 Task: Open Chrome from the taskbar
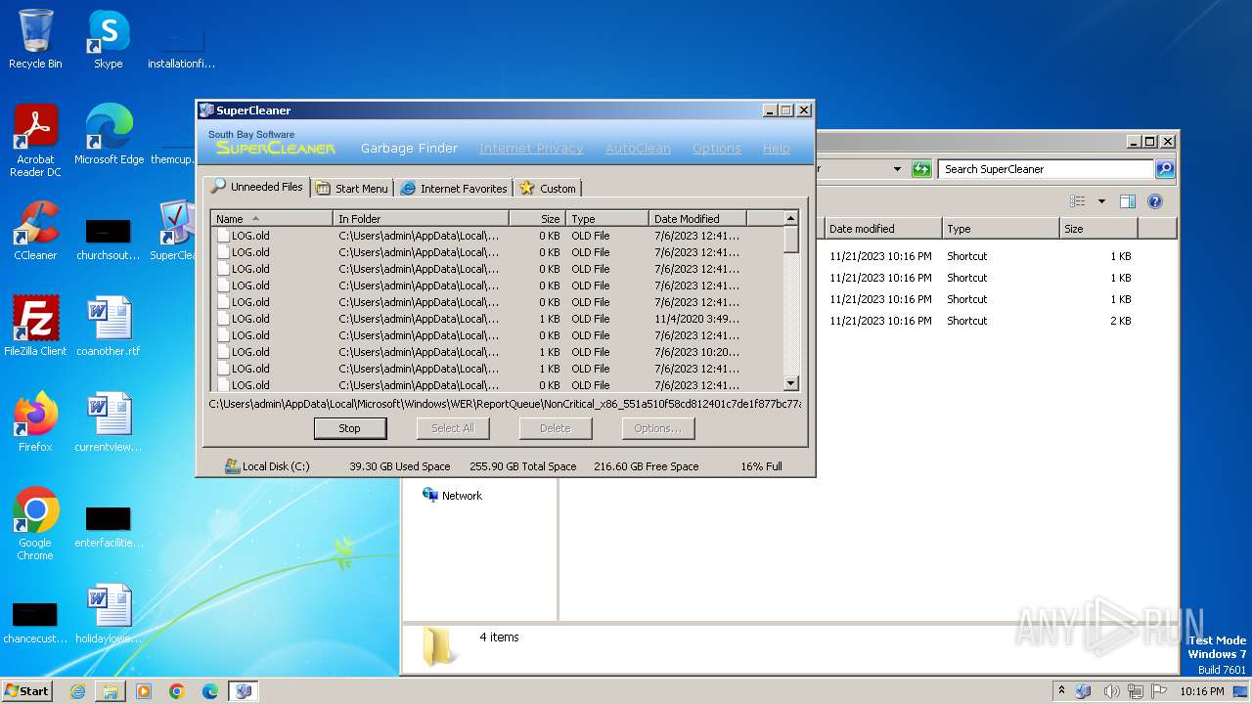pyautogui.click(x=177, y=691)
